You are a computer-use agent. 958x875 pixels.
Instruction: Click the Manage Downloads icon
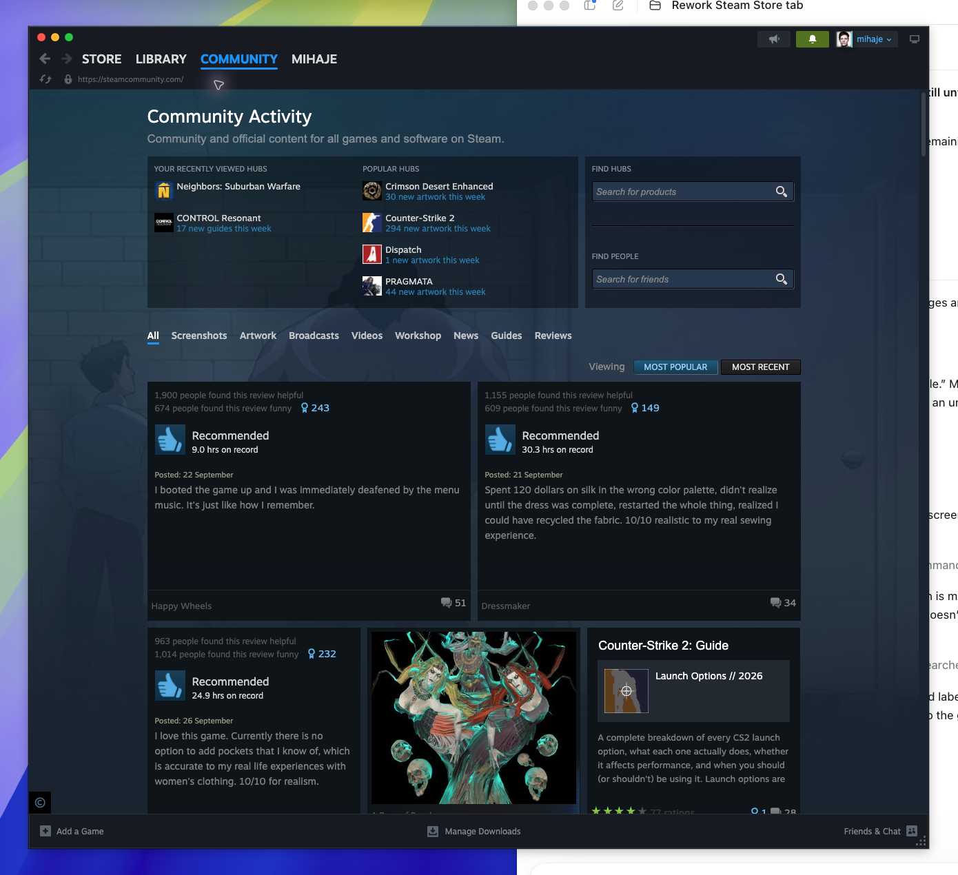[433, 831]
